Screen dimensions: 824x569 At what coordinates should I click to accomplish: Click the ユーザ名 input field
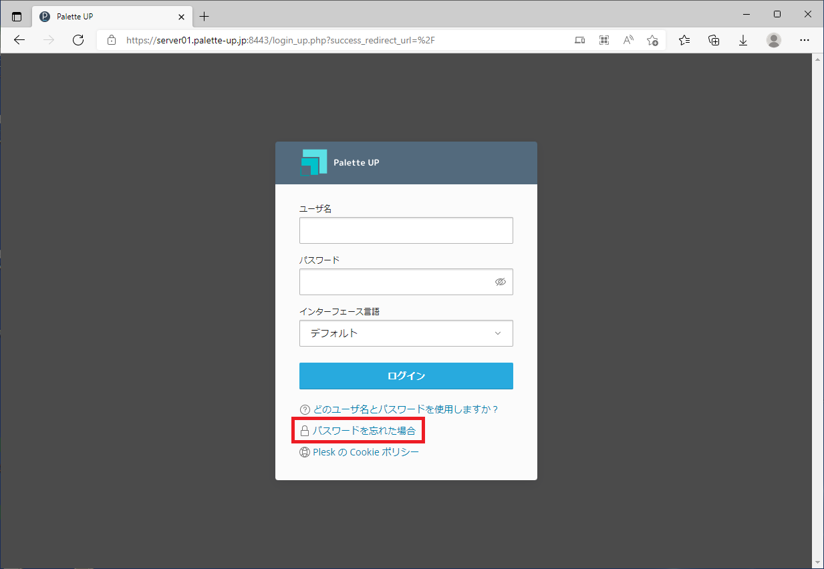click(406, 230)
